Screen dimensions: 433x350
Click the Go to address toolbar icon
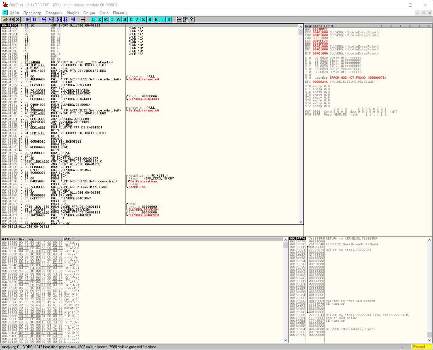pyautogui.click(x=83, y=20)
